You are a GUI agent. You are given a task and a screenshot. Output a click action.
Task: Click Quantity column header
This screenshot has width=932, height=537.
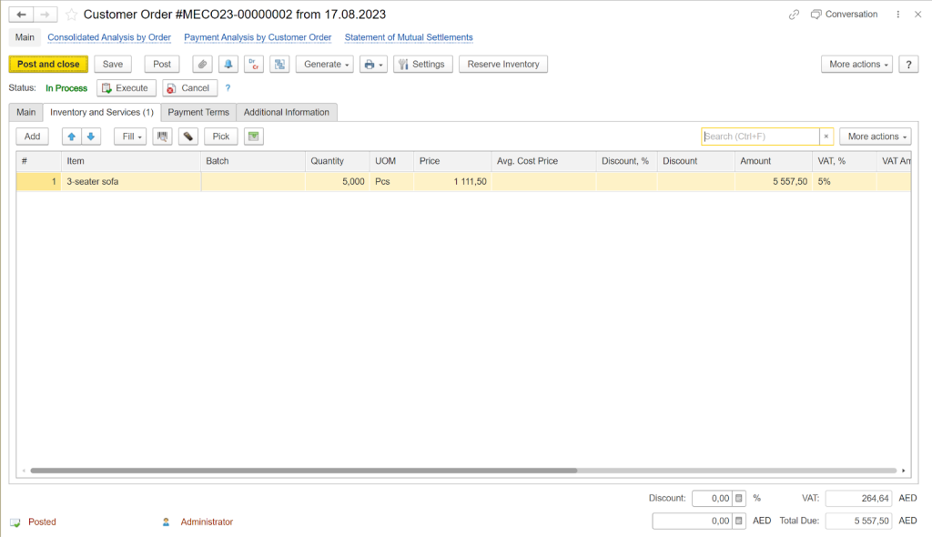338,161
